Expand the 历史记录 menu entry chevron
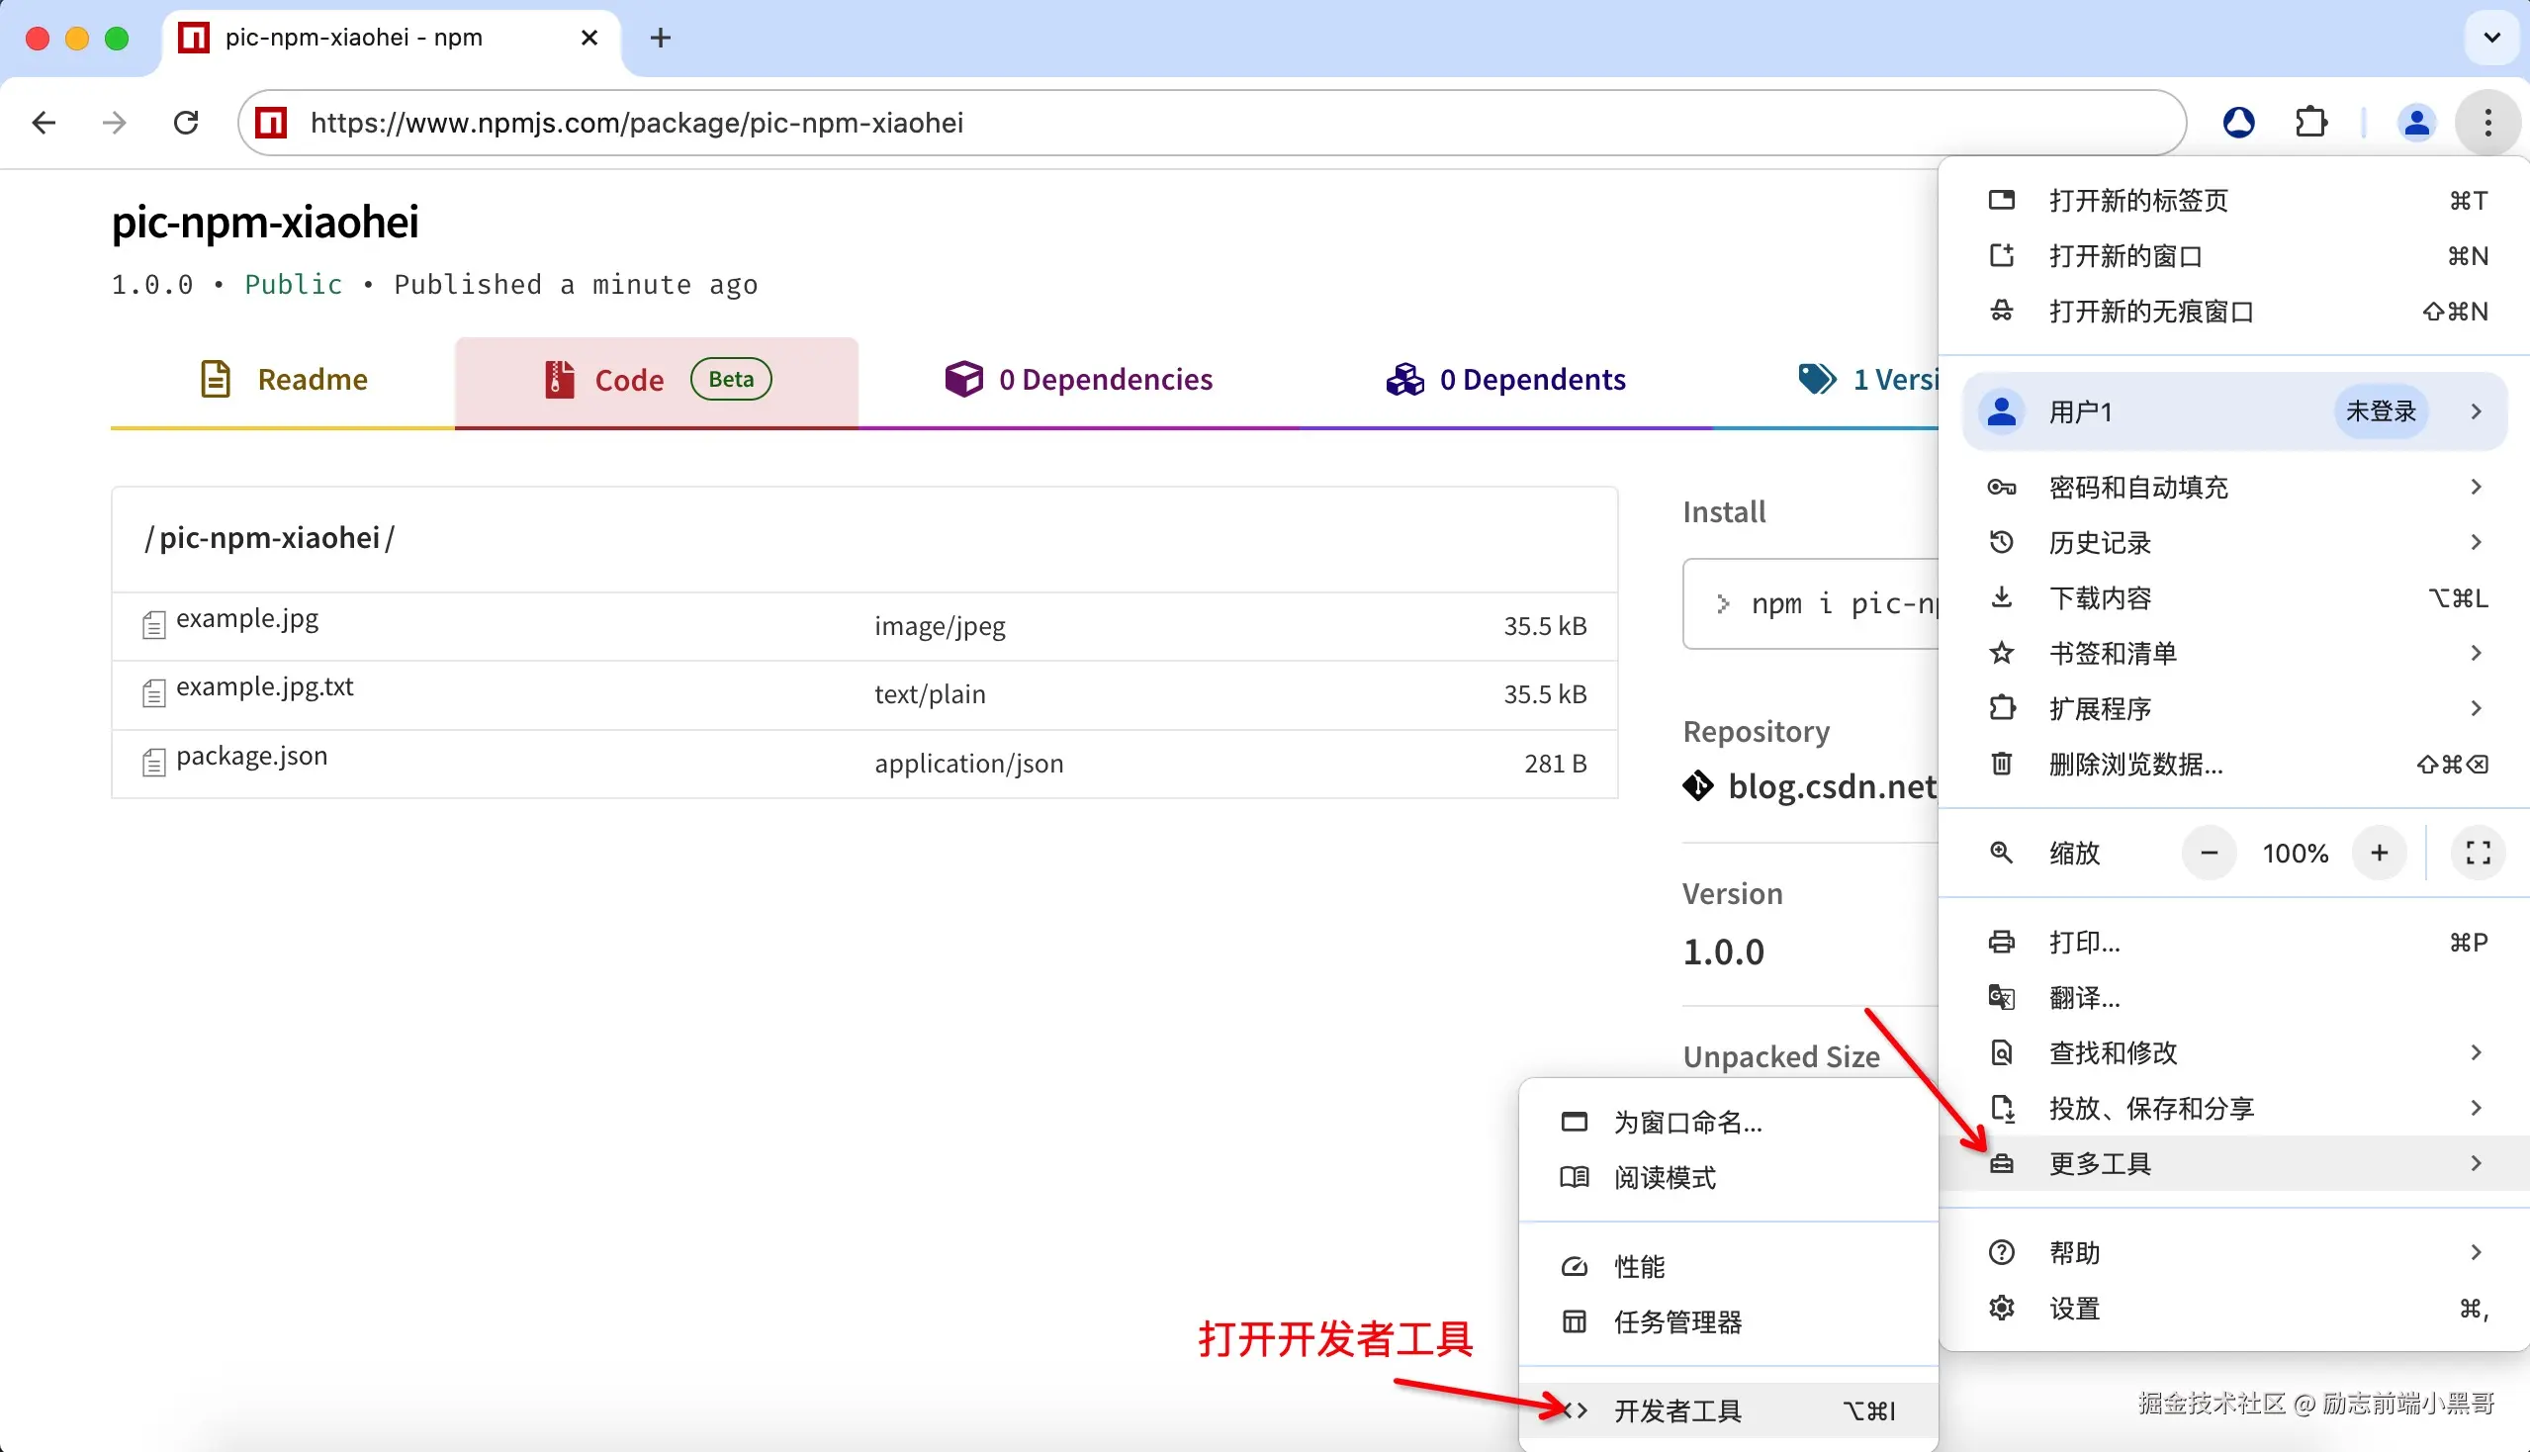Viewport: 2530px width, 1452px height. pos(2477,541)
